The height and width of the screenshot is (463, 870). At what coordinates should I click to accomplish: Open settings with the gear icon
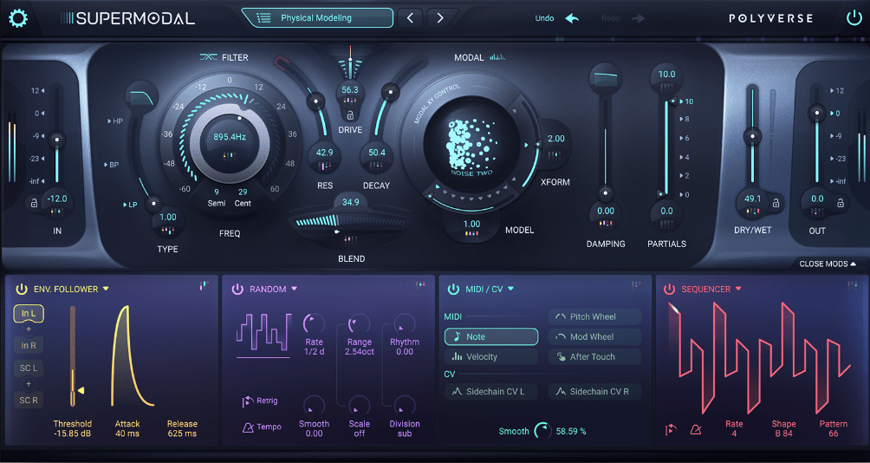pyautogui.click(x=17, y=18)
